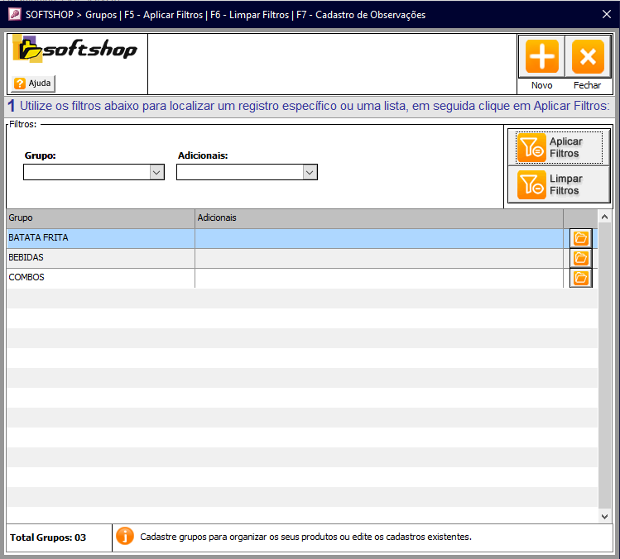
Task: Expand the Grupo filter dropdown
Action: (156, 172)
